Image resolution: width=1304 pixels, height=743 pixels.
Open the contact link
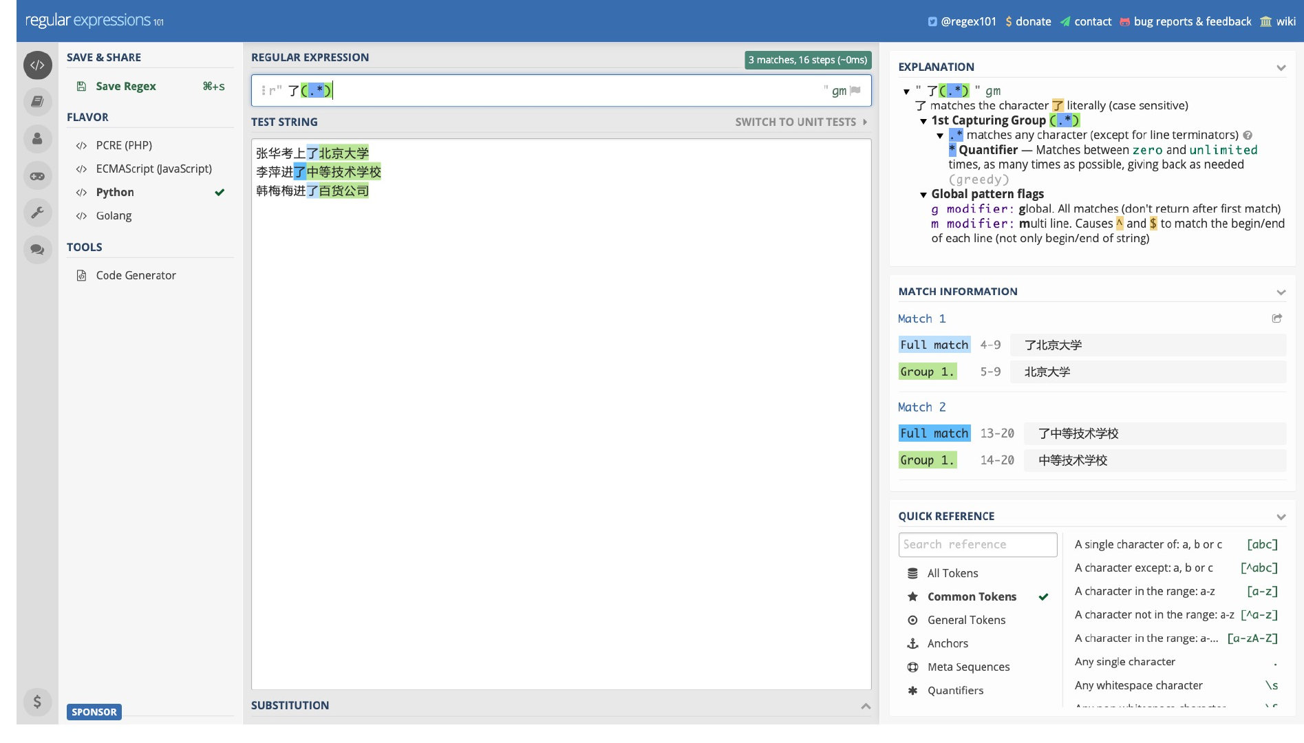[x=1086, y=21]
